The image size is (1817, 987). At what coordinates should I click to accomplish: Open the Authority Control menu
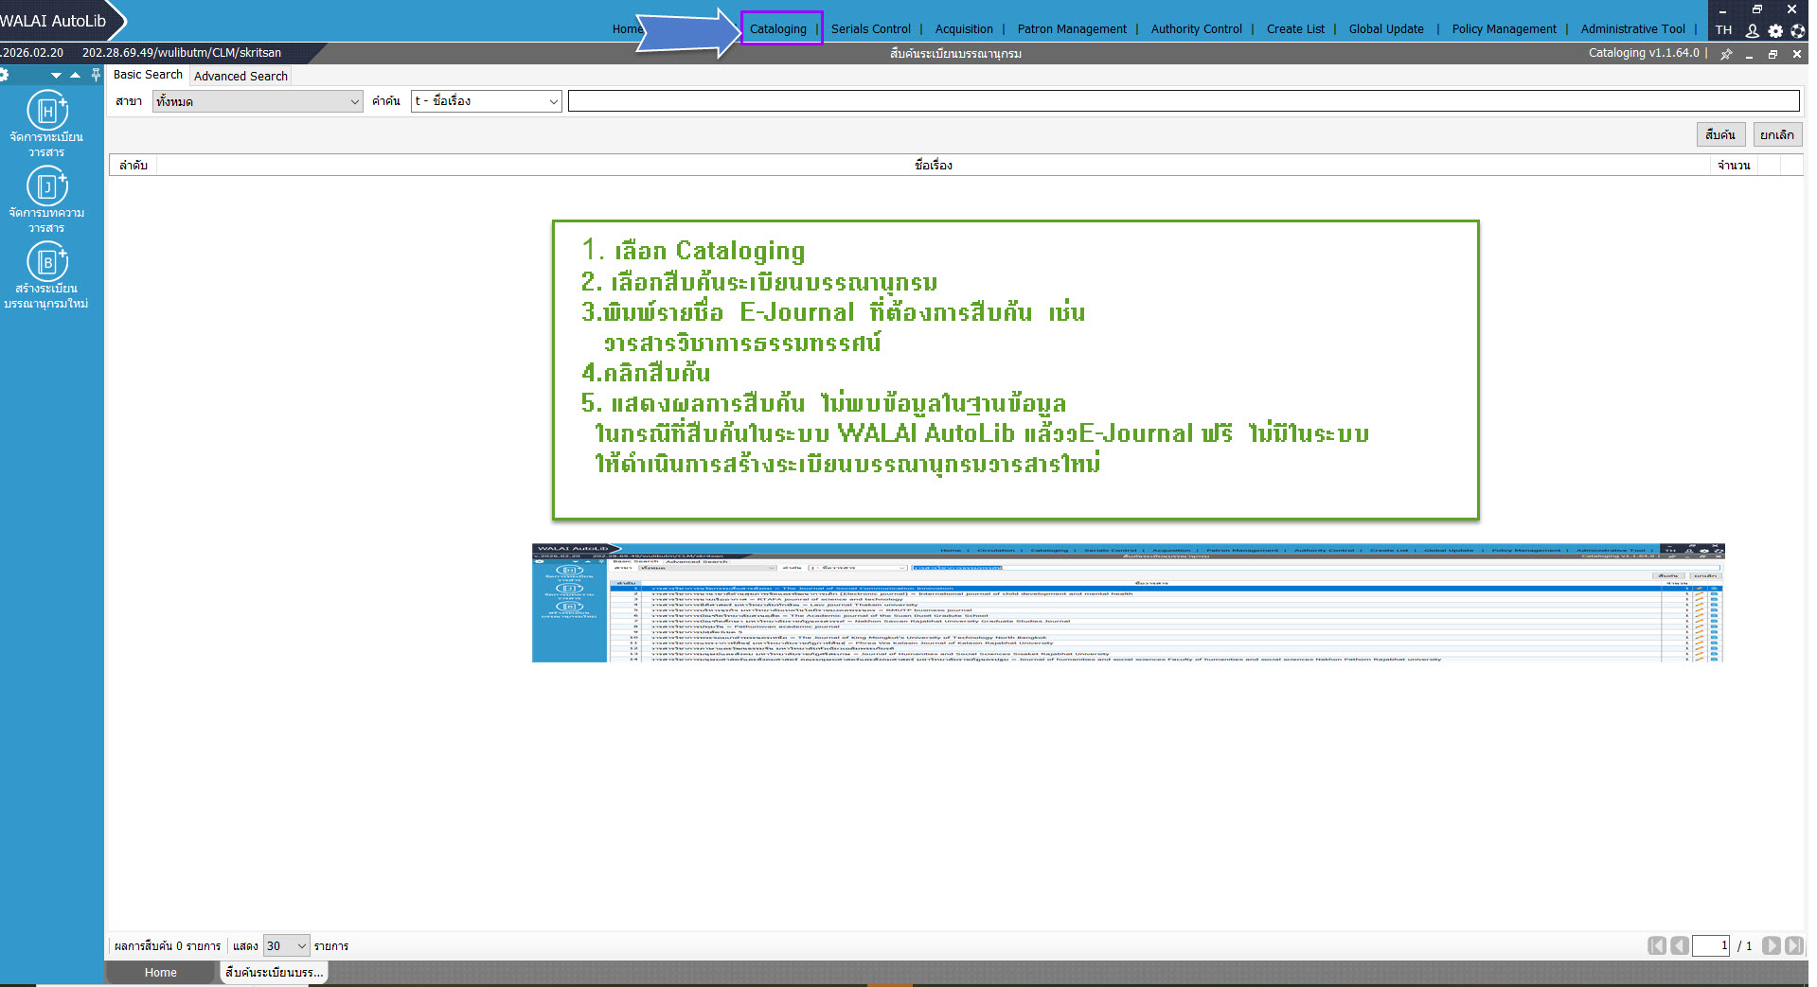[1197, 29]
